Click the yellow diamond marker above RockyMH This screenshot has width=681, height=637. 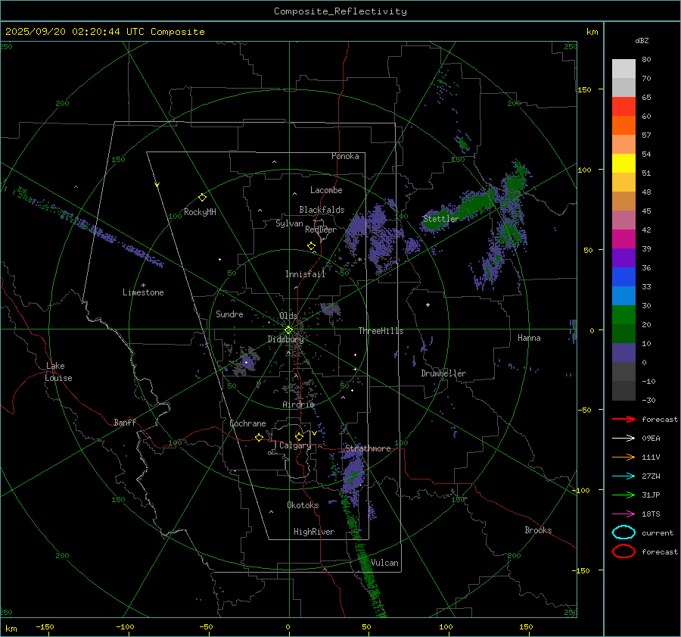click(202, 197)
